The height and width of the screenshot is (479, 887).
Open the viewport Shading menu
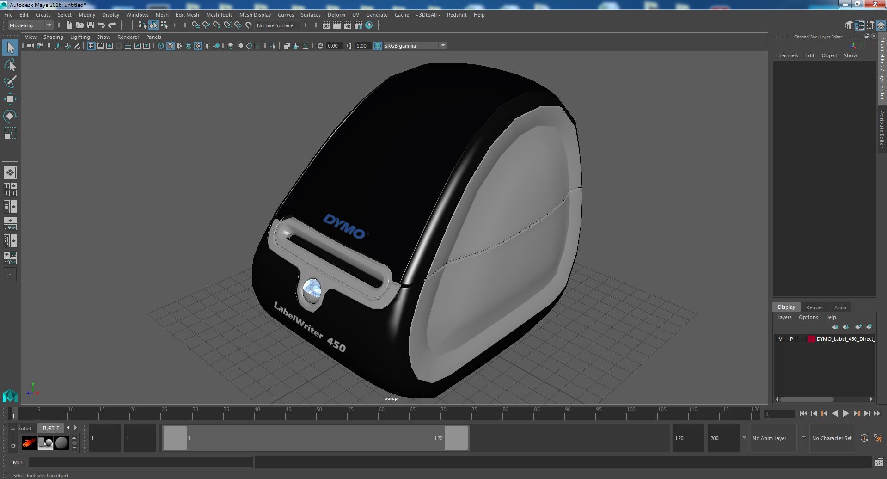(x=53, y=37)
